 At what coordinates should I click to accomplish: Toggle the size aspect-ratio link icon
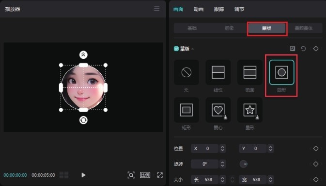pyautogui.click(x=233, y=179)
